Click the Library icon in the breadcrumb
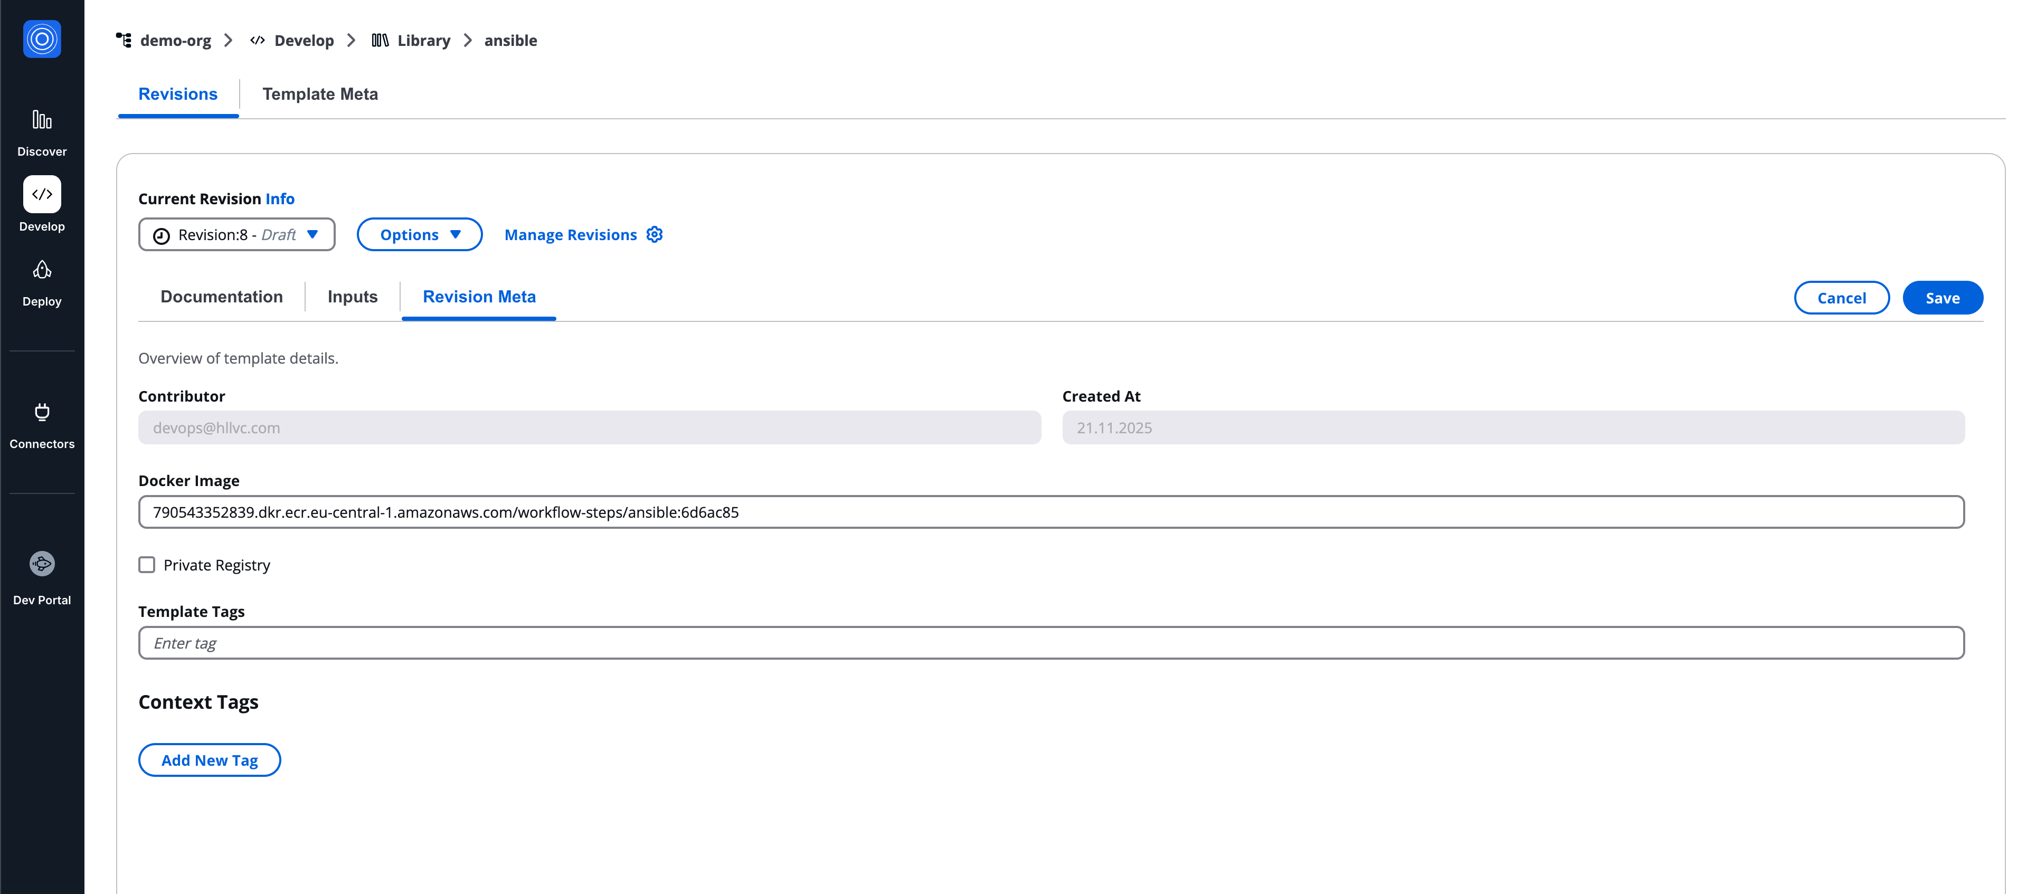Viewport: 2027px width, 894px height. click(381, 40)
